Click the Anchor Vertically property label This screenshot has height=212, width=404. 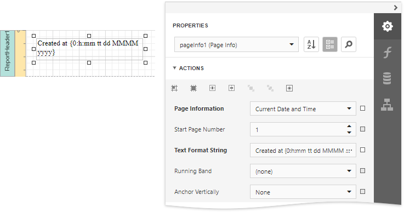coord(197,192)
